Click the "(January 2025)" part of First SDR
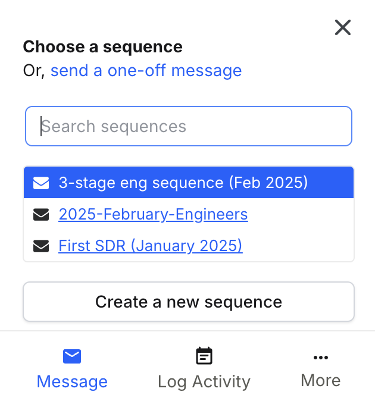375x401 pixels. pos(186,246)
